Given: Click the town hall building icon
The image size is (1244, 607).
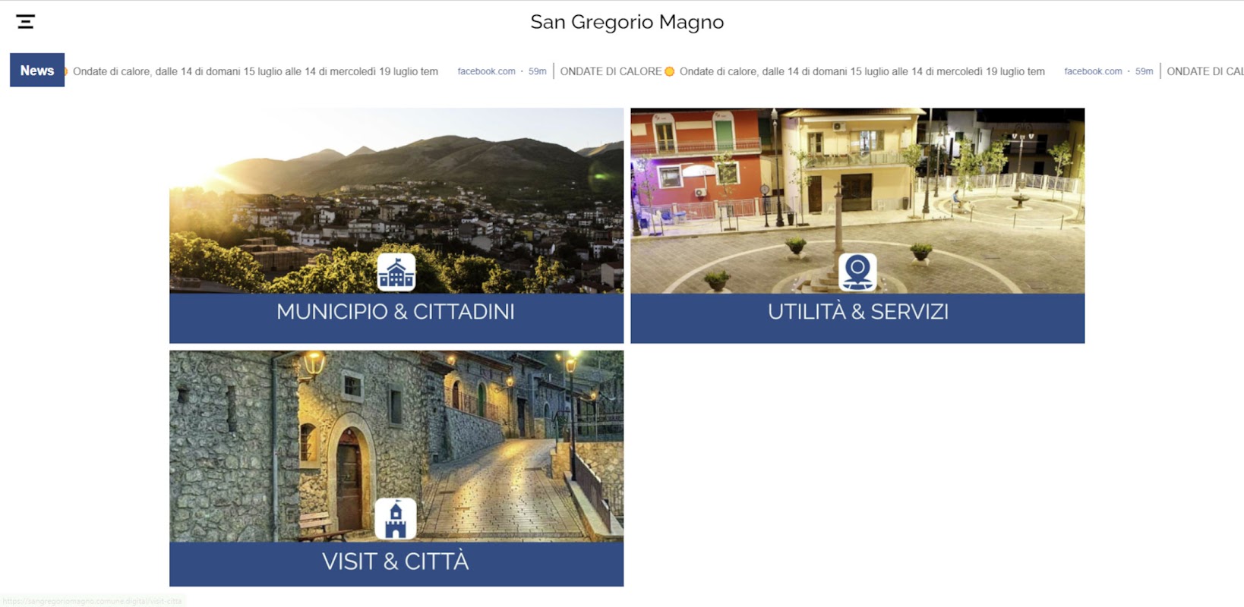Looking at the screenshot, I should (396, 272).
